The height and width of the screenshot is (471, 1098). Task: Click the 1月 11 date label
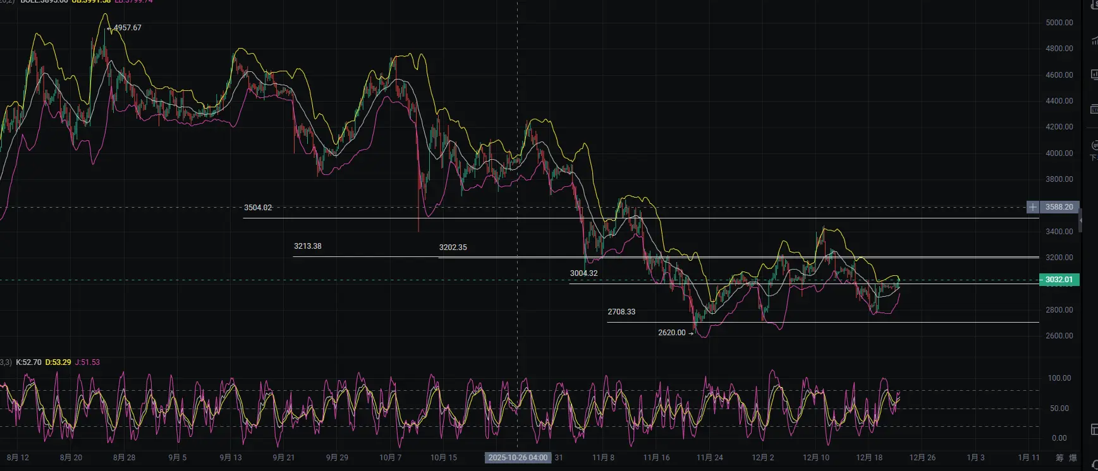coord(1029,458)
